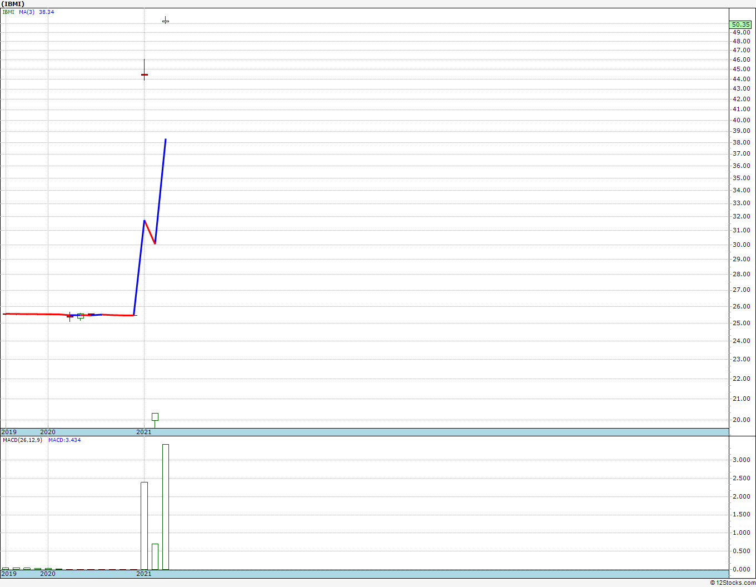
Task: Click the 0.500 MACD axis label
Action: [x=741, y=551]
